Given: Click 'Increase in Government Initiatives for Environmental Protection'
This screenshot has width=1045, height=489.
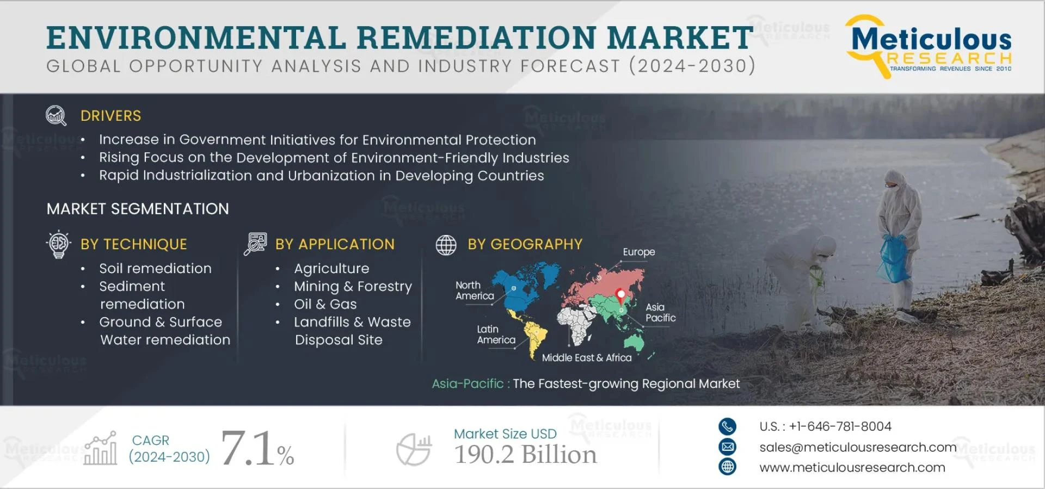Looking at the screenshot, I should pyautogui.click(x=317, y=140).
